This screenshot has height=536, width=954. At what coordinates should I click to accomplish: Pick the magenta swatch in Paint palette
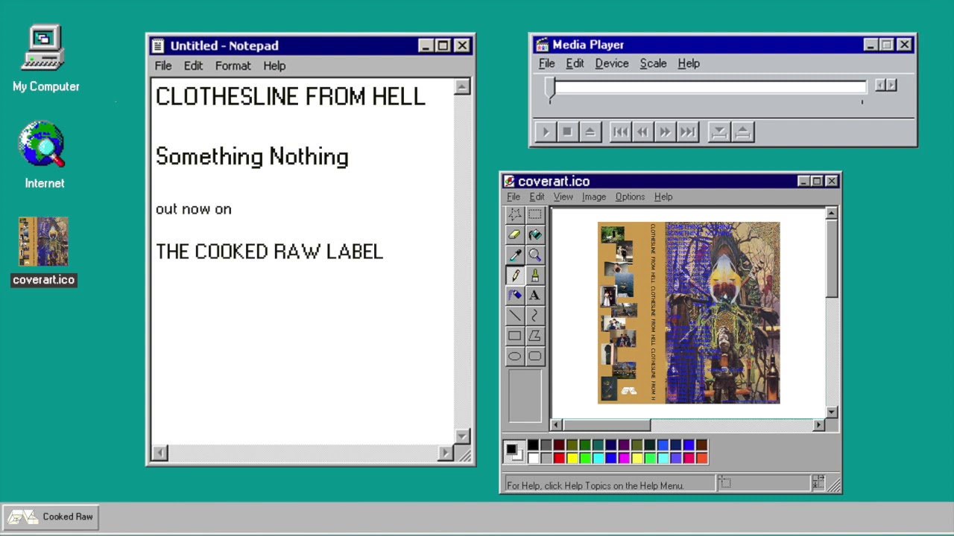click(624, 458)
